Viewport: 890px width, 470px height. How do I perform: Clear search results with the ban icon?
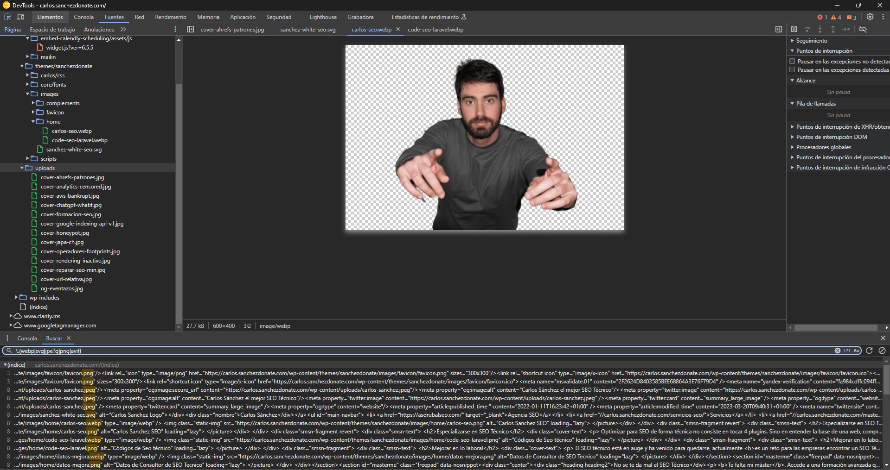click(882, 351)
